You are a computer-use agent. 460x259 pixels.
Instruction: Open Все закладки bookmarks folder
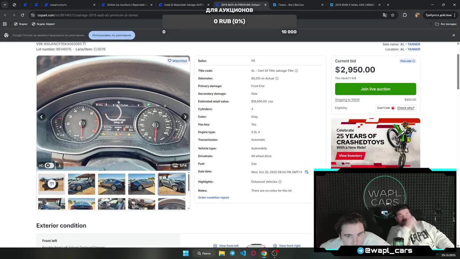tap(446, 24)
